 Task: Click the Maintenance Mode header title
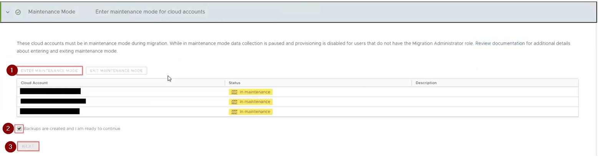click(x=51, y=12)
